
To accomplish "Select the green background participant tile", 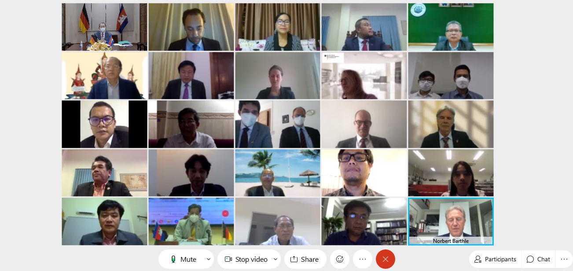I will tap(451, 27).
